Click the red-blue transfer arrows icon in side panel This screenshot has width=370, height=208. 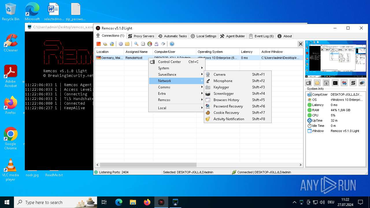344,83
